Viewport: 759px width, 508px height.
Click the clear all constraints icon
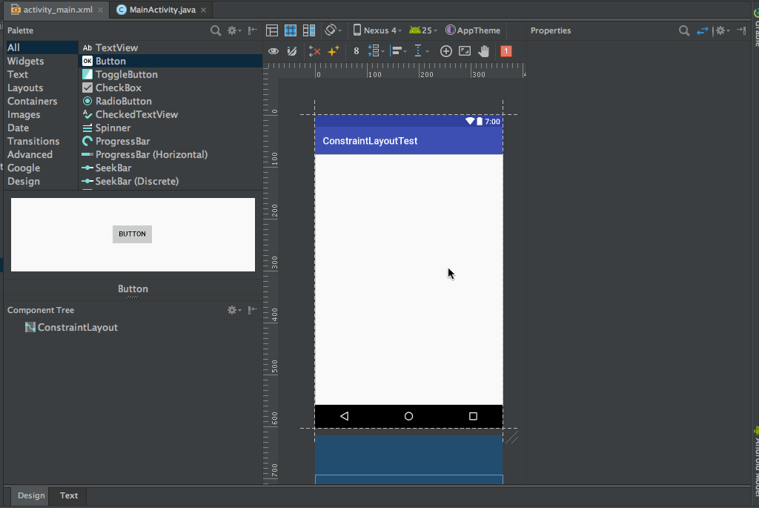coord(314,51)
